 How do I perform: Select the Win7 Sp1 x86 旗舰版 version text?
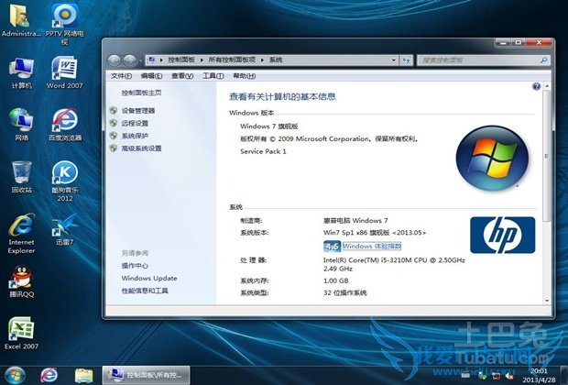[x=375, y=233]
